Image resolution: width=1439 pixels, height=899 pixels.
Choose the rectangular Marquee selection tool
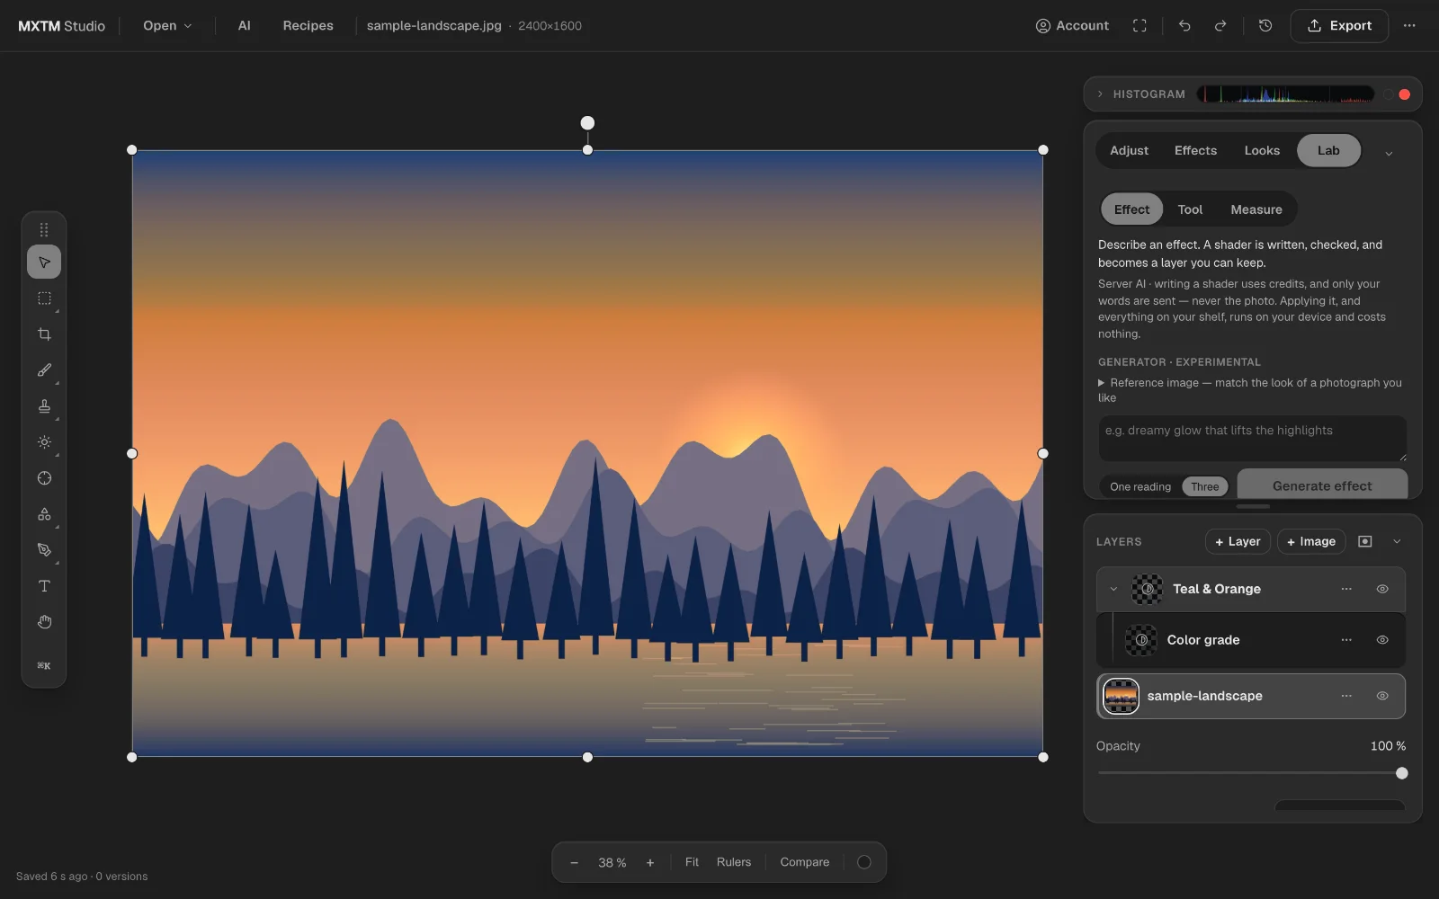44,298
